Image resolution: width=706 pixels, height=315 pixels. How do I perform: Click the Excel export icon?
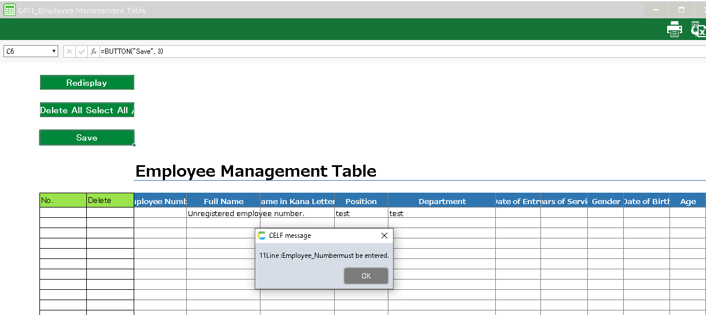[x=698, y=29]
